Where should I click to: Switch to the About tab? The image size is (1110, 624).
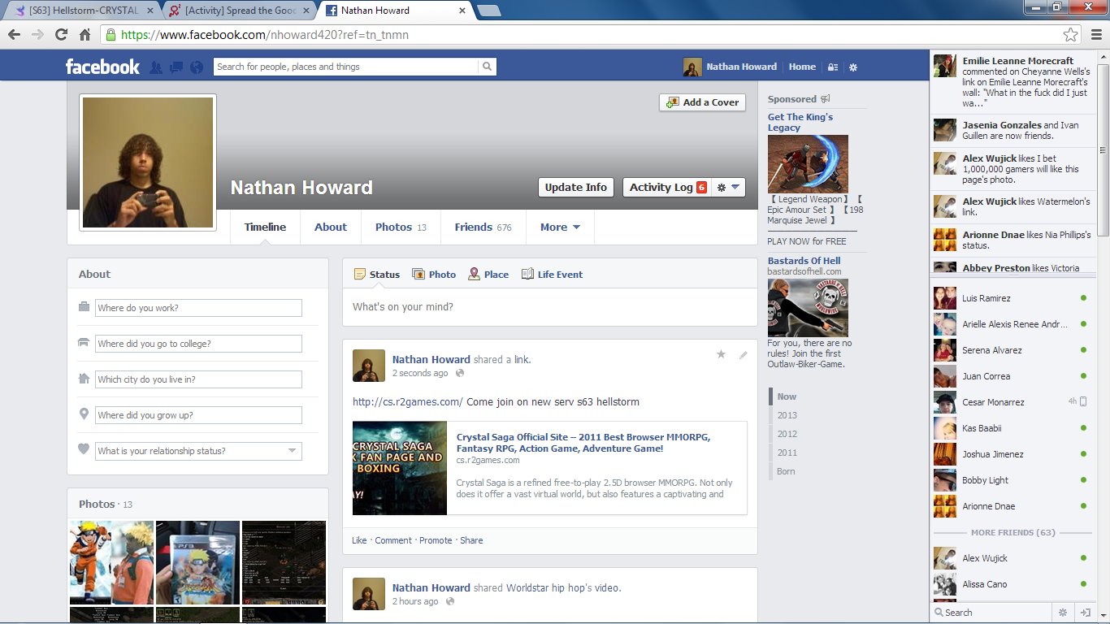point(331,227)
